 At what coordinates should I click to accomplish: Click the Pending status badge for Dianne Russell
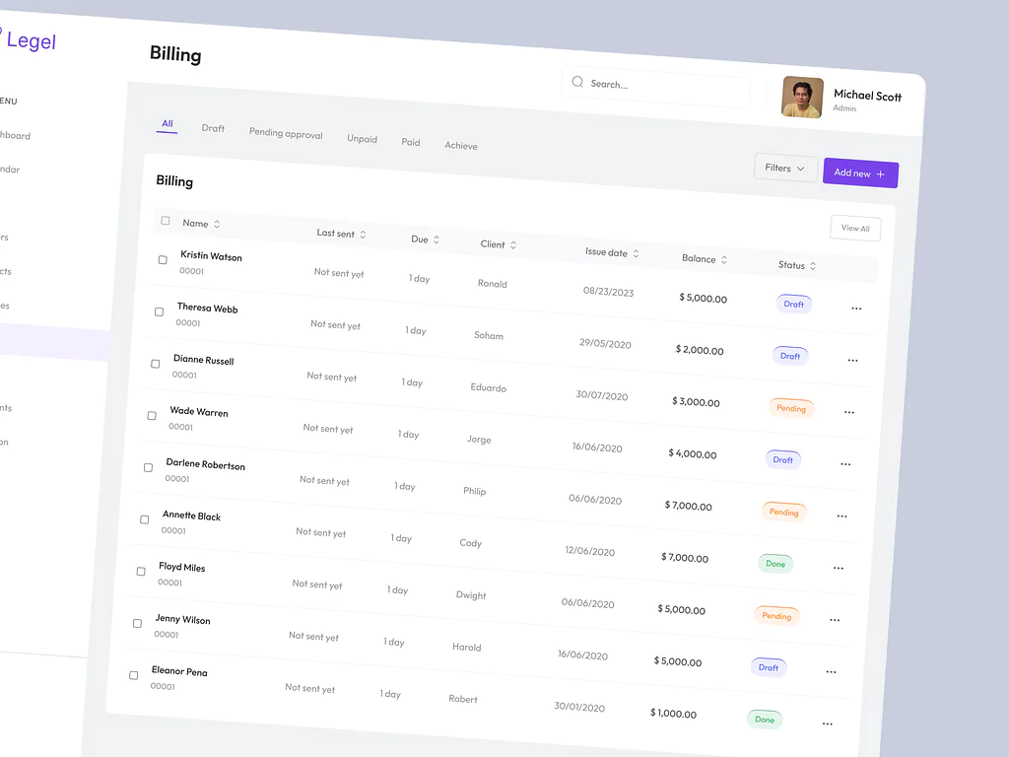[x=790, y=408]
